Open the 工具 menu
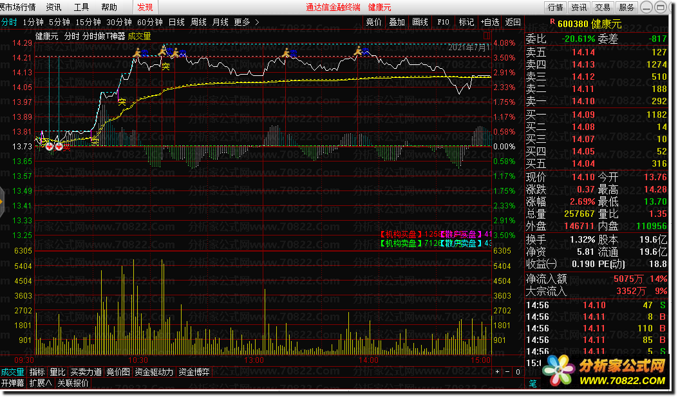 81,7
